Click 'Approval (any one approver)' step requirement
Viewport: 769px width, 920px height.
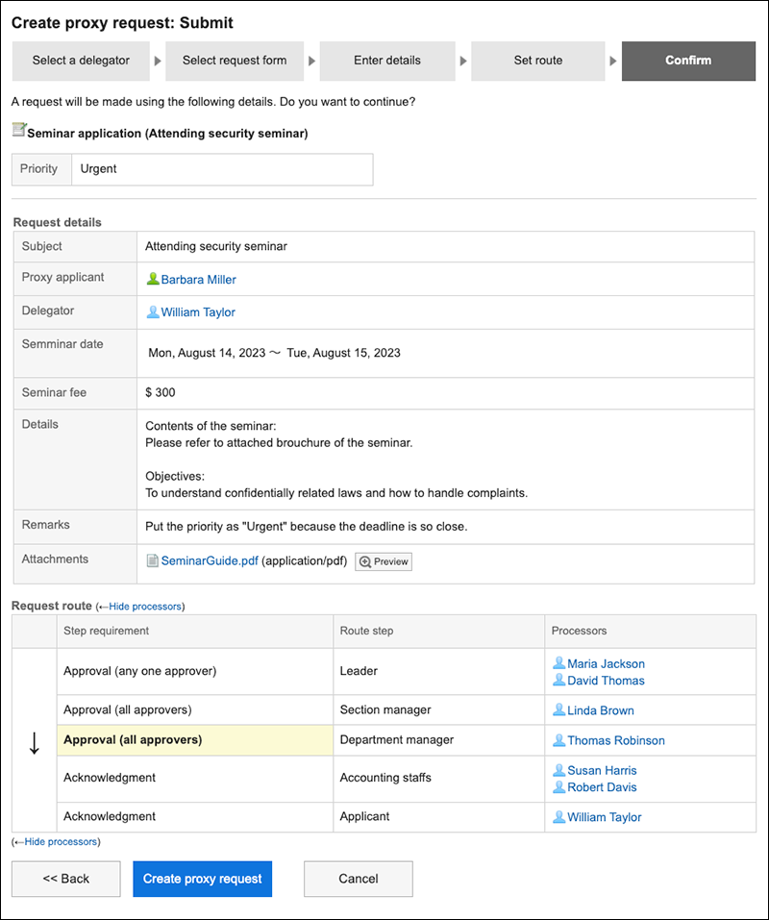[x=139, y=671]
